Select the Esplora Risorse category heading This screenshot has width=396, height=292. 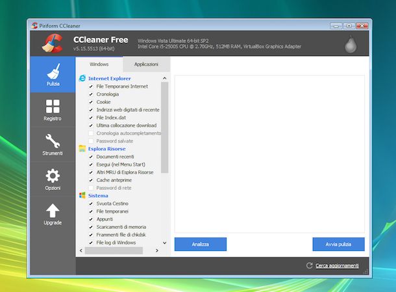coord(107,149)
